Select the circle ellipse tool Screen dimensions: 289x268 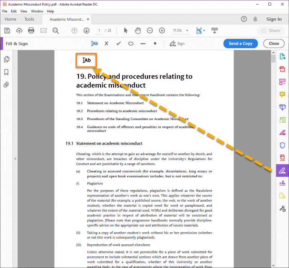point(131,44)
